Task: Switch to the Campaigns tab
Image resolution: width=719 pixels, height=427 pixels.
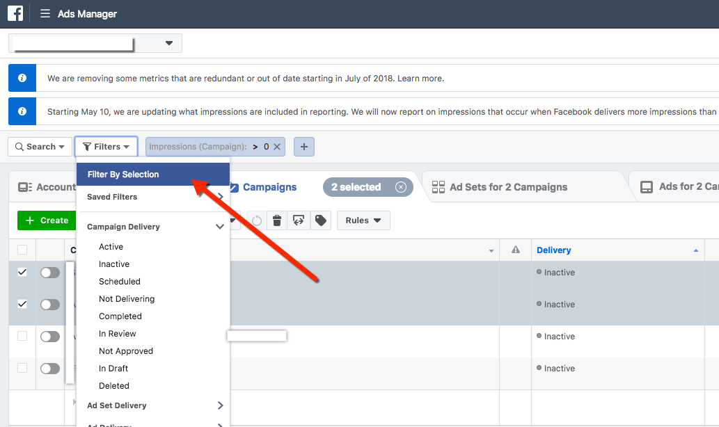Action: pyautogui.click(x=269, y=187)
